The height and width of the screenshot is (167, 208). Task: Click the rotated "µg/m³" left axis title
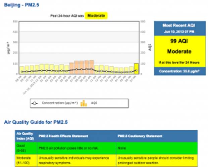[x=8, y=48]
